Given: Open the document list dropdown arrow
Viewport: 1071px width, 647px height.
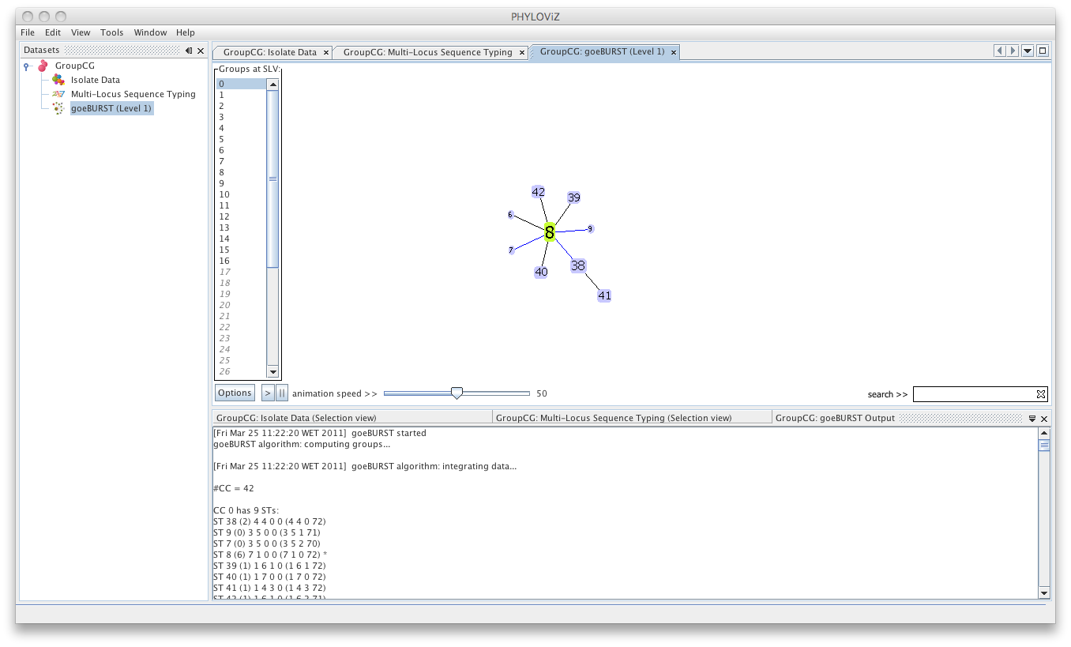Looking at the screenshot, I should 1028,51.
